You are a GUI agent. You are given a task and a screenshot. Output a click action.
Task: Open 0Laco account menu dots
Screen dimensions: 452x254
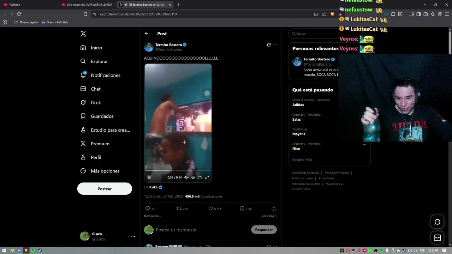133,236
